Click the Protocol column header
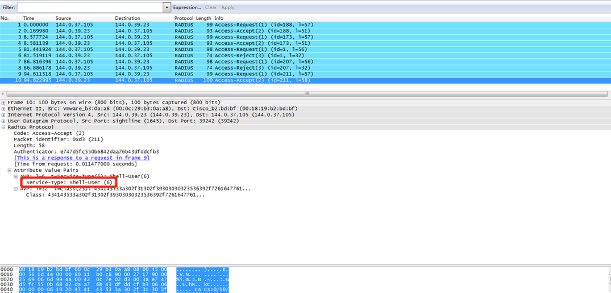 (x=184, y=18)
